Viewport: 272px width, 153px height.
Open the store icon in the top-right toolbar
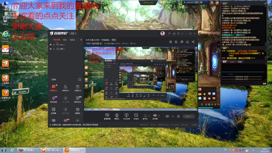(x=171, y=42)
